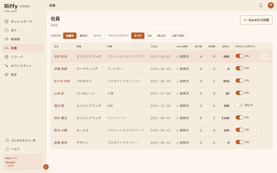Open 田中 健太 employee profile link
The height and width of the screenshot is (173, 277).
pos(61,118)
